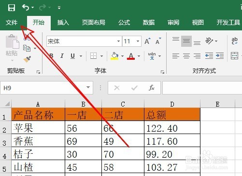Select cell containing 苹果
The width and height of the screenshot is (242, 176).
tap(38, 128)
